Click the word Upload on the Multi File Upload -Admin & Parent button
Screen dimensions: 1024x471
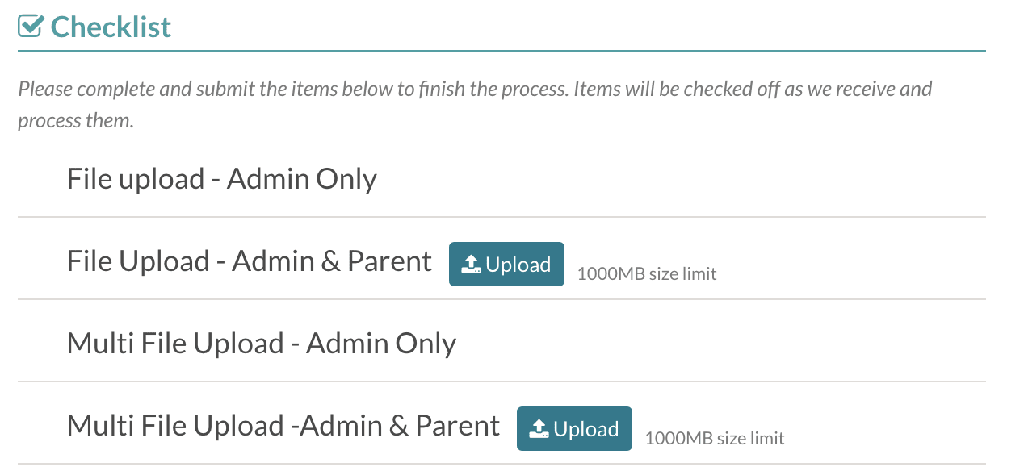[x=586, y=429]
